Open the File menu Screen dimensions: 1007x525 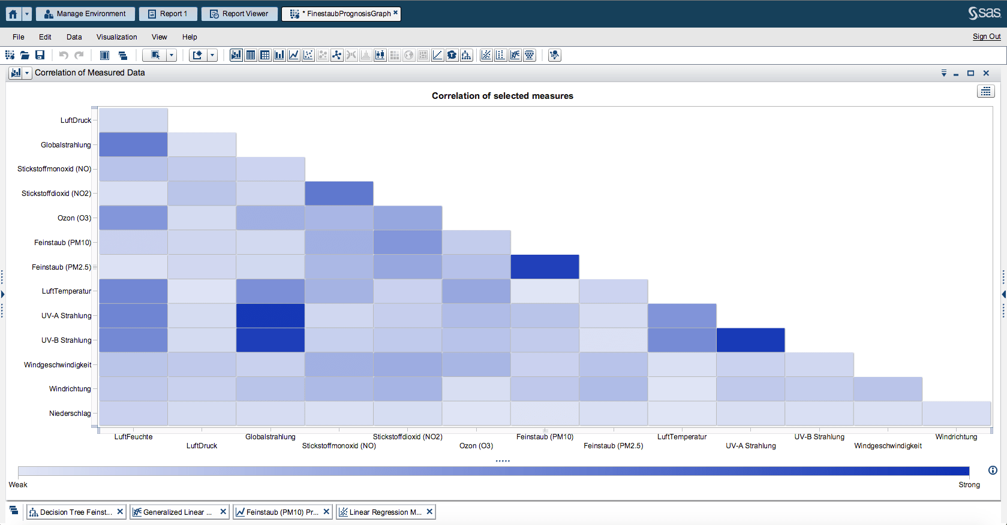click(19, 37)
